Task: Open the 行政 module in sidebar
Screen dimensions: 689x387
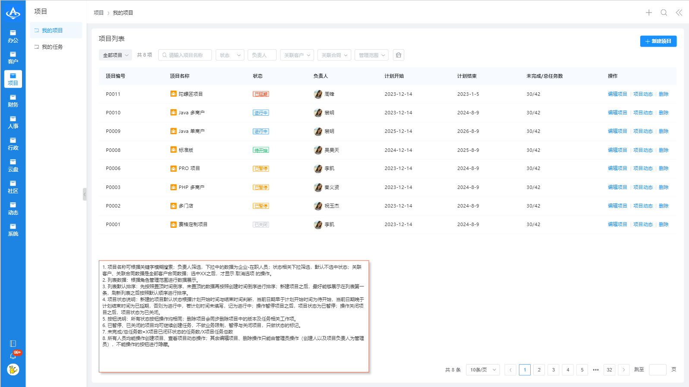Action: coord(13,144)
